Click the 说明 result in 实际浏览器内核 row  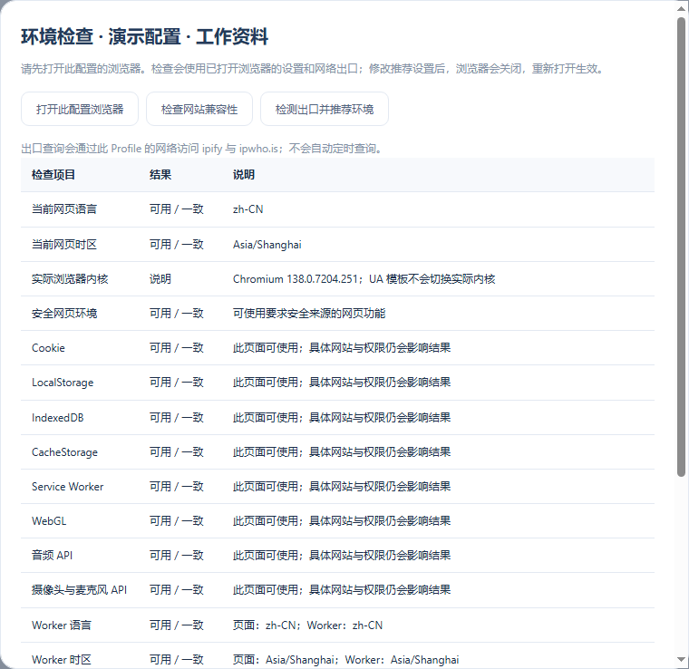(160, 279)
